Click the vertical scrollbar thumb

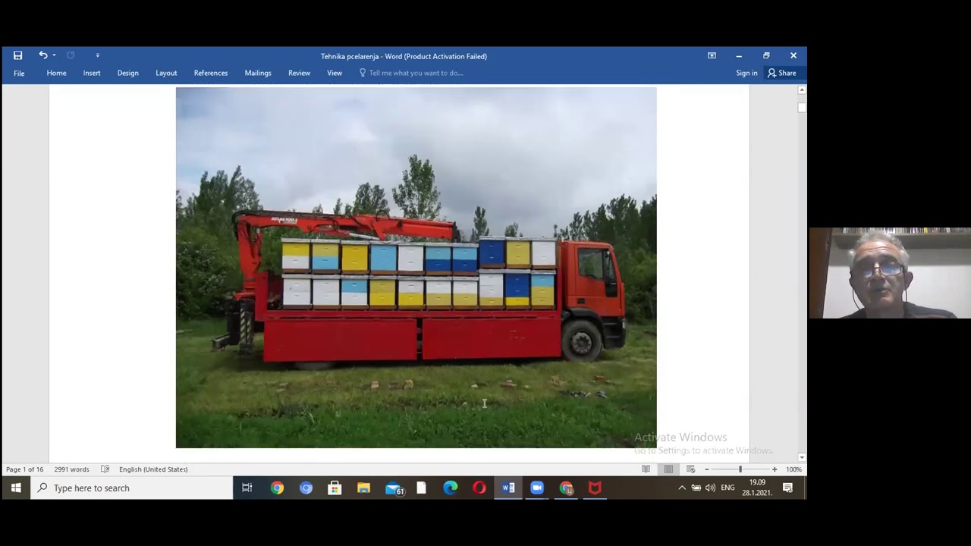pos(802,107)
